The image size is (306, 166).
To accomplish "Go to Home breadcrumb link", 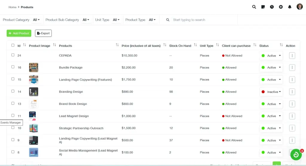I will (x=13, y=7).
